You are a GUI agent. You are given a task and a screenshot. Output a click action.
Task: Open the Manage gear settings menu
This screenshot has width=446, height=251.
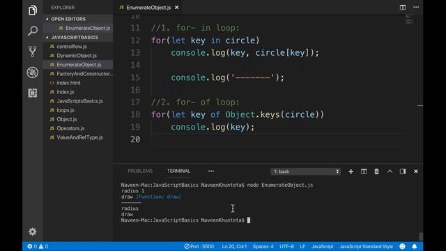click(x=33, y=231)
